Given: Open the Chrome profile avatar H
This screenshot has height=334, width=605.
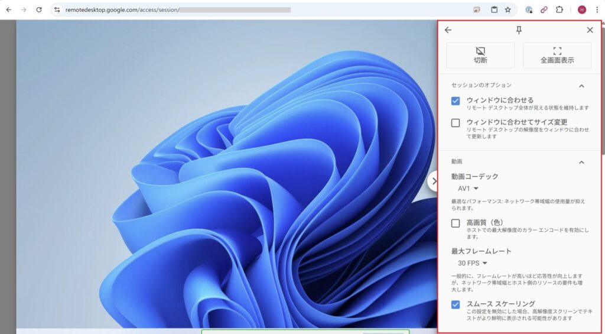Looking at the screenshot, I should pos(582,9).
